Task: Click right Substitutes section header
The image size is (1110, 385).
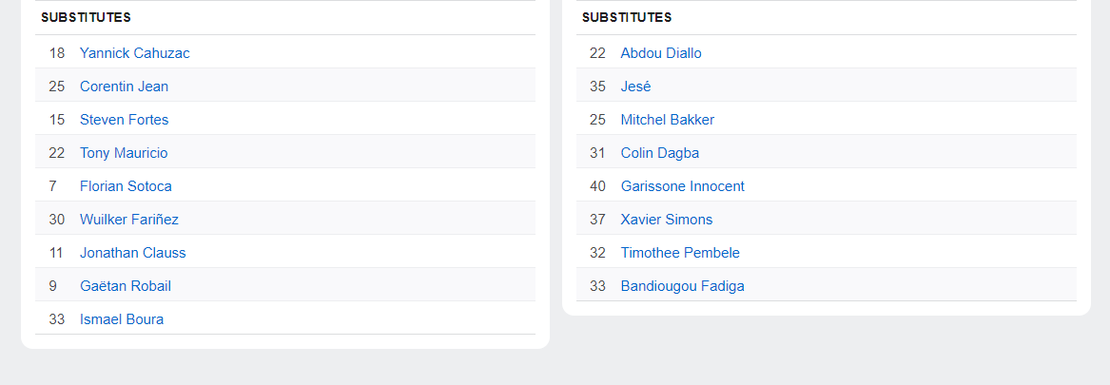Action: coord(627,17)
